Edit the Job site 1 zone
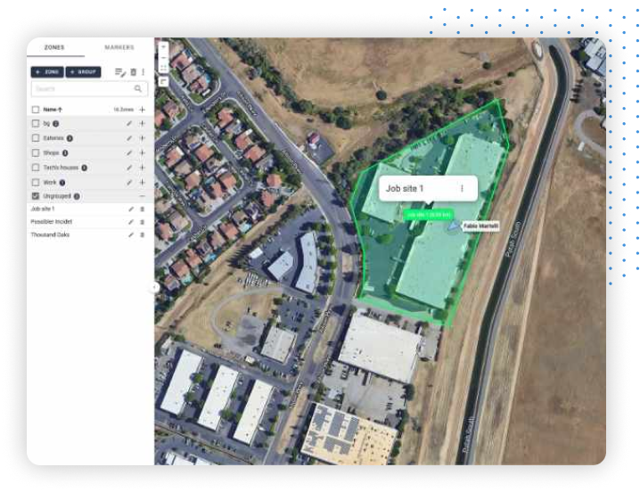 click(x=131, y=209)
